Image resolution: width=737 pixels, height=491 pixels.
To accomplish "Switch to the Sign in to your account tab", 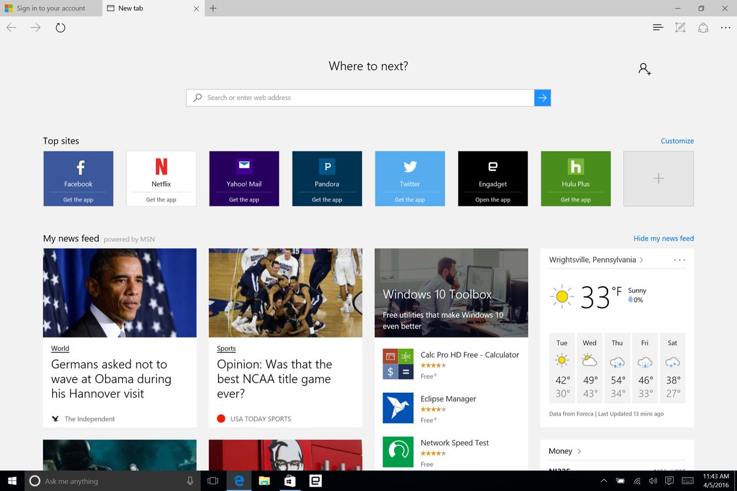I will tap(50, 8).
